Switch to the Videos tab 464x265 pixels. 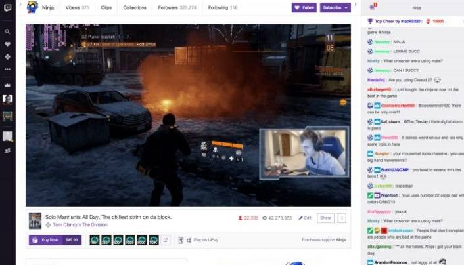point(77,8)
